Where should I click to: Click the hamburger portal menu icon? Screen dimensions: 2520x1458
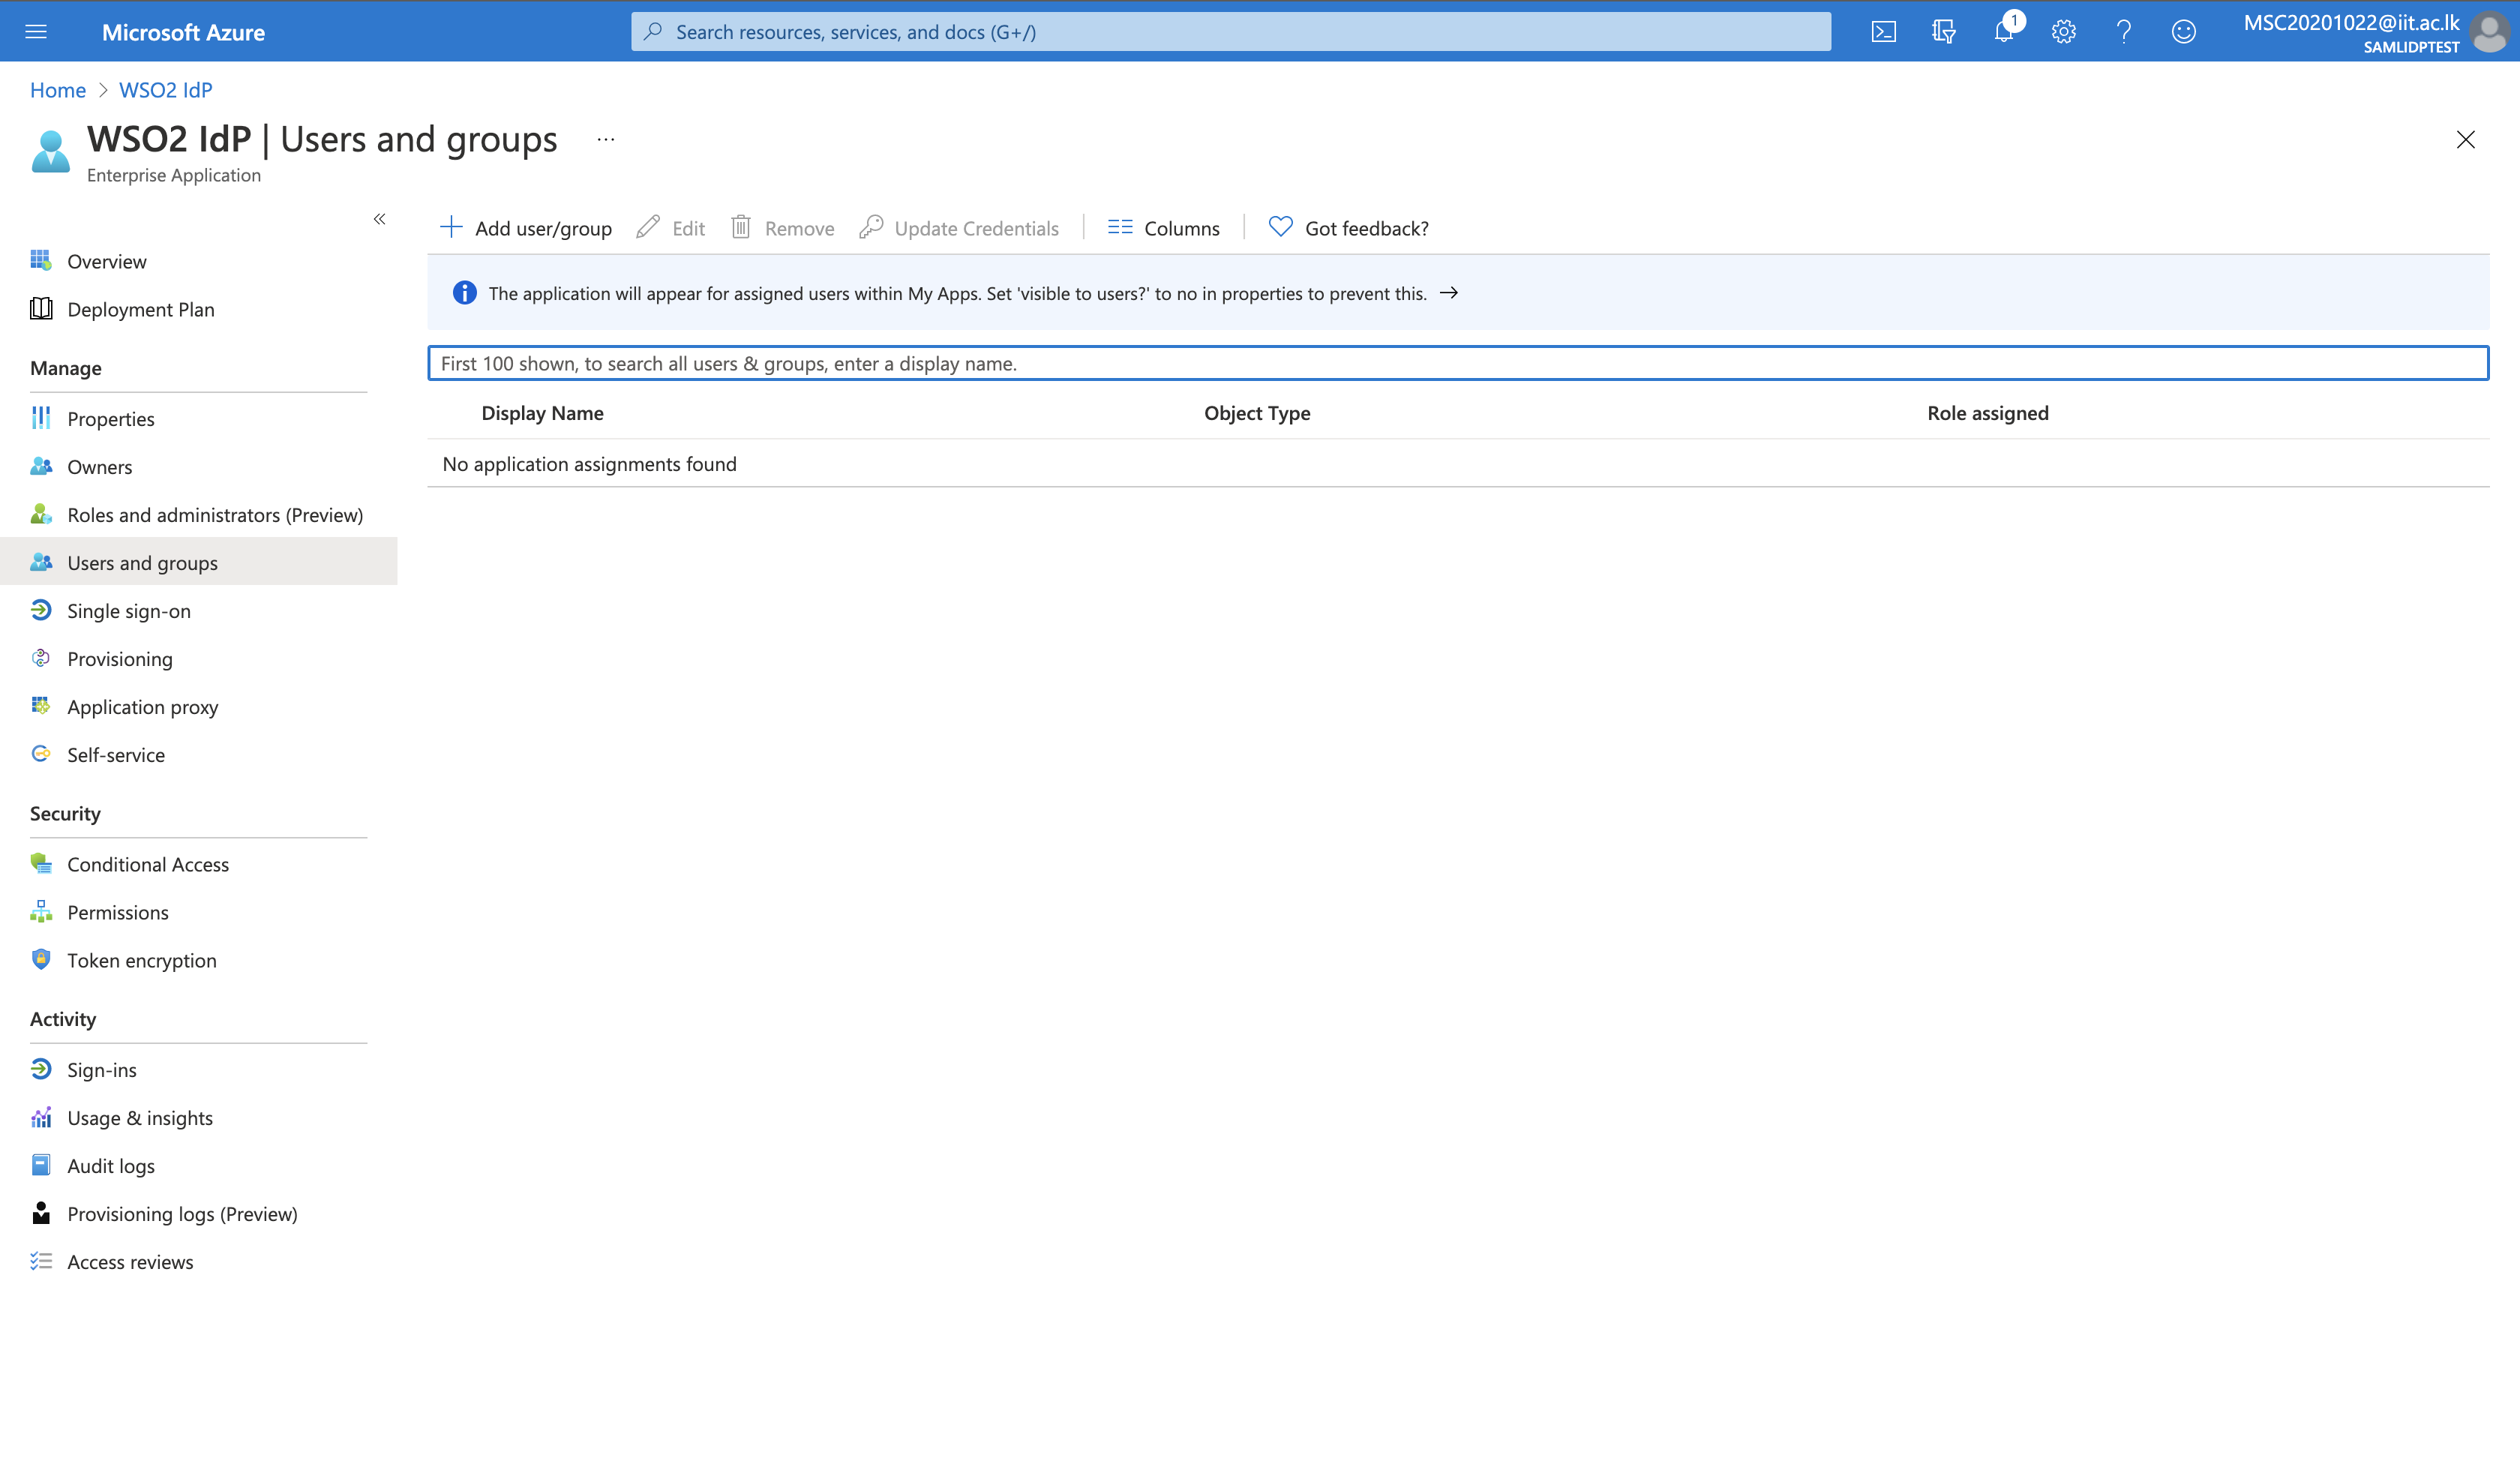(x=36, y=32)
